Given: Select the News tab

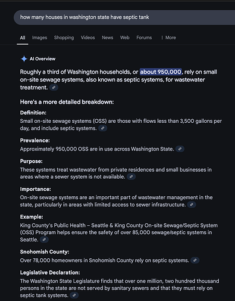Looking at the screenshot, I should pyautogui.click(x=107, y=37).
